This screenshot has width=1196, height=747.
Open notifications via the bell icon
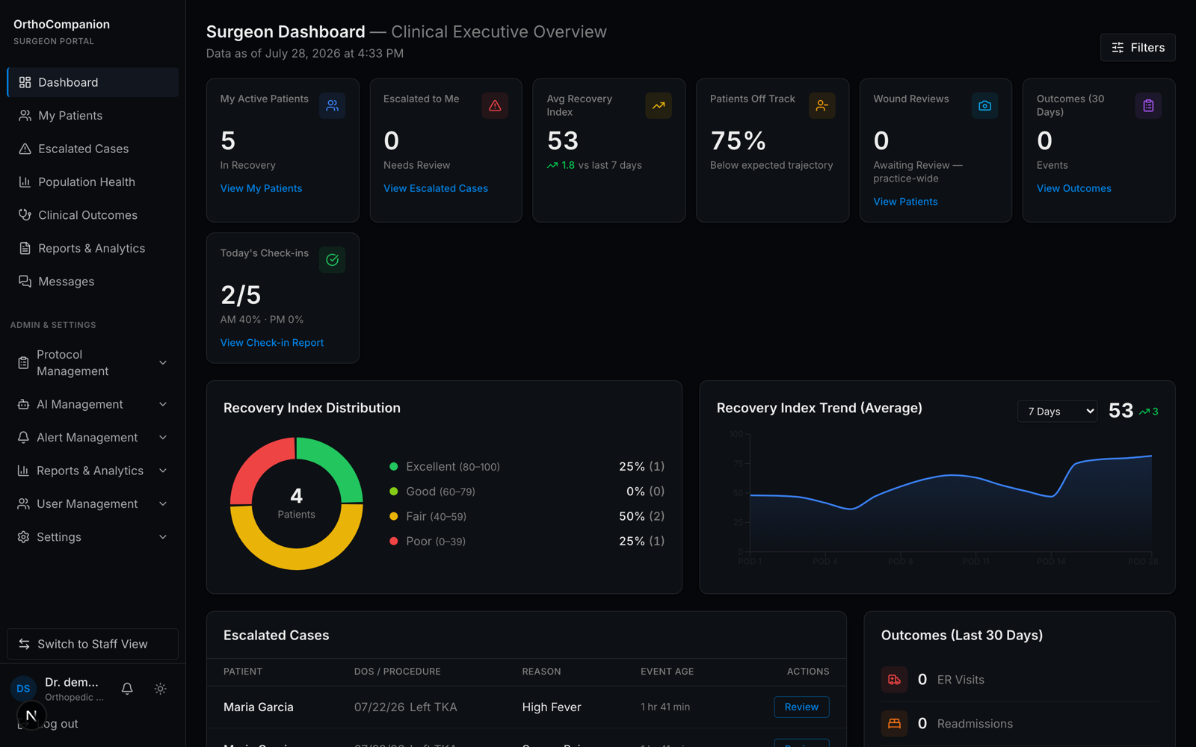click(127, 689)
